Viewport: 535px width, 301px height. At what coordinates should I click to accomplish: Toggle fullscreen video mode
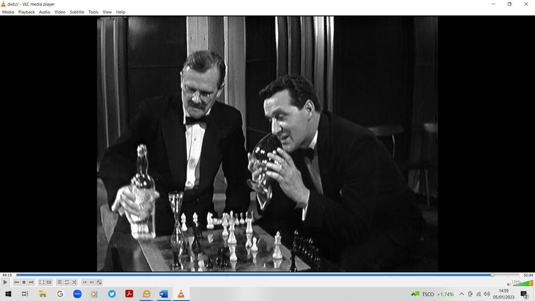coord(42,282)
